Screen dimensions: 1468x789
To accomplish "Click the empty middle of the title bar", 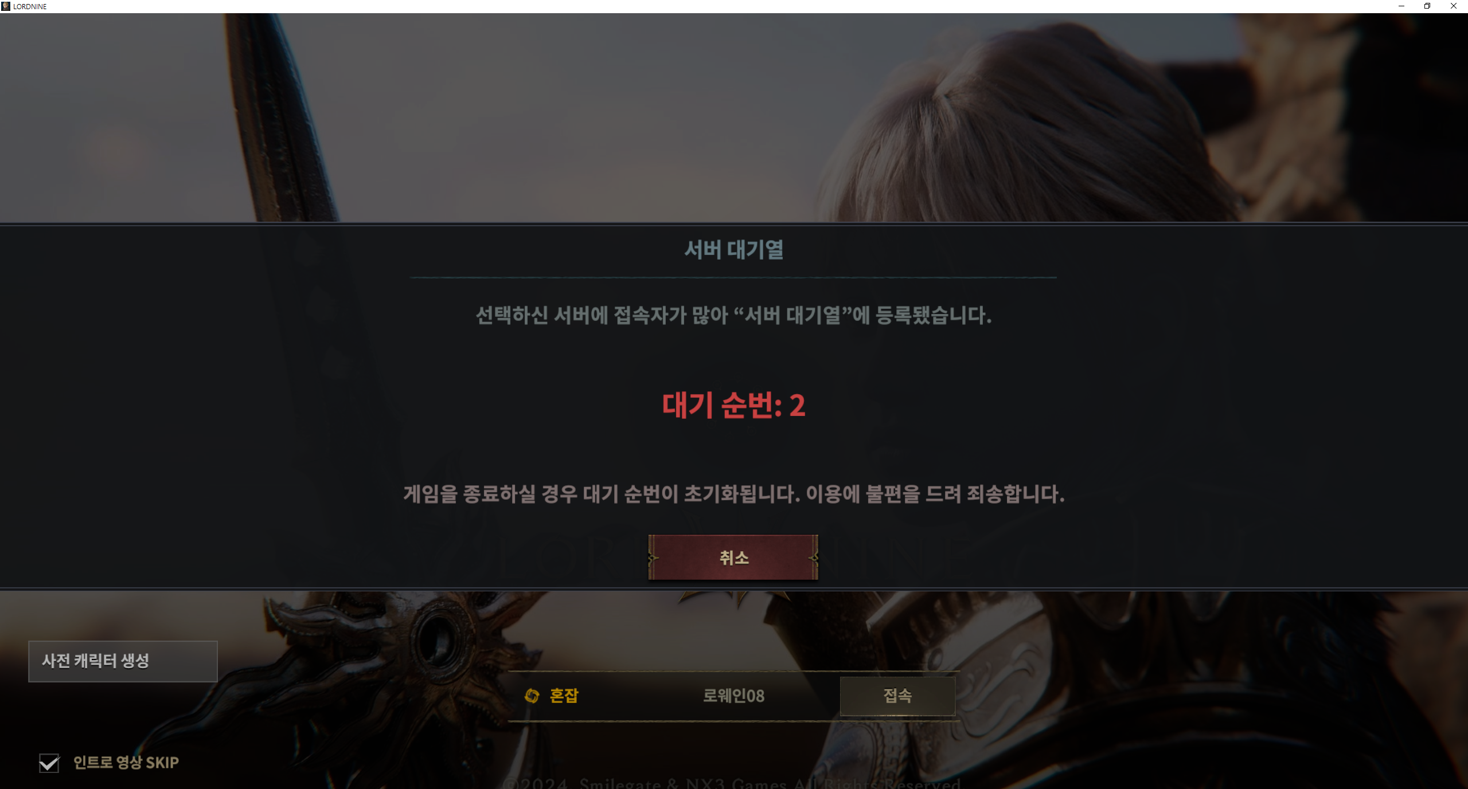I will (717, 6).
